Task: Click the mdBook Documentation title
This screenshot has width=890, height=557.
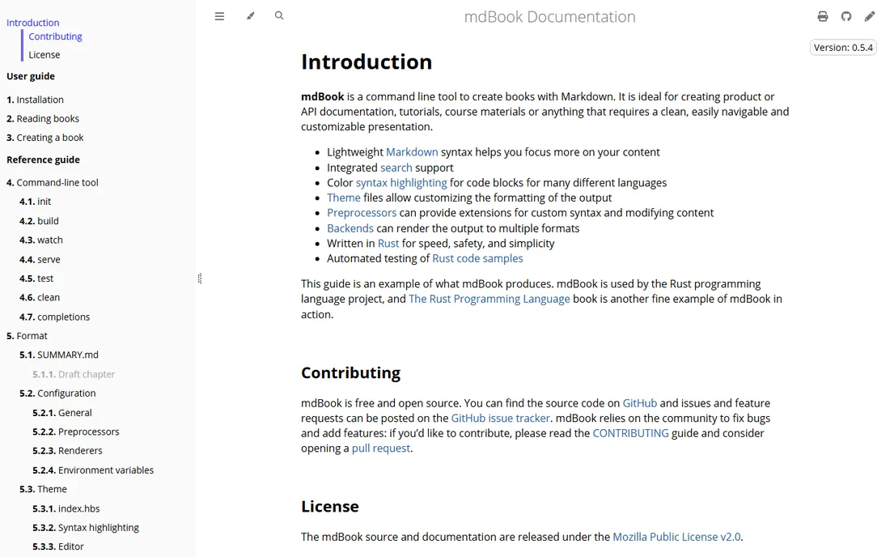Action: tap(549, 17)
